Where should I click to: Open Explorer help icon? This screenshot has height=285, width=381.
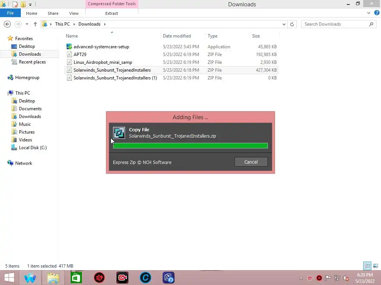click(x=377, y=13)
